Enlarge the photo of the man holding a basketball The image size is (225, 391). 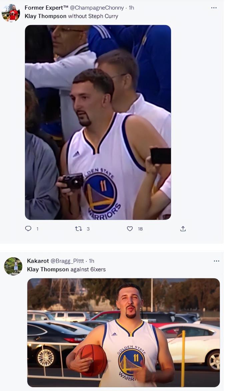pyautogui.click(x=123, y=333)
